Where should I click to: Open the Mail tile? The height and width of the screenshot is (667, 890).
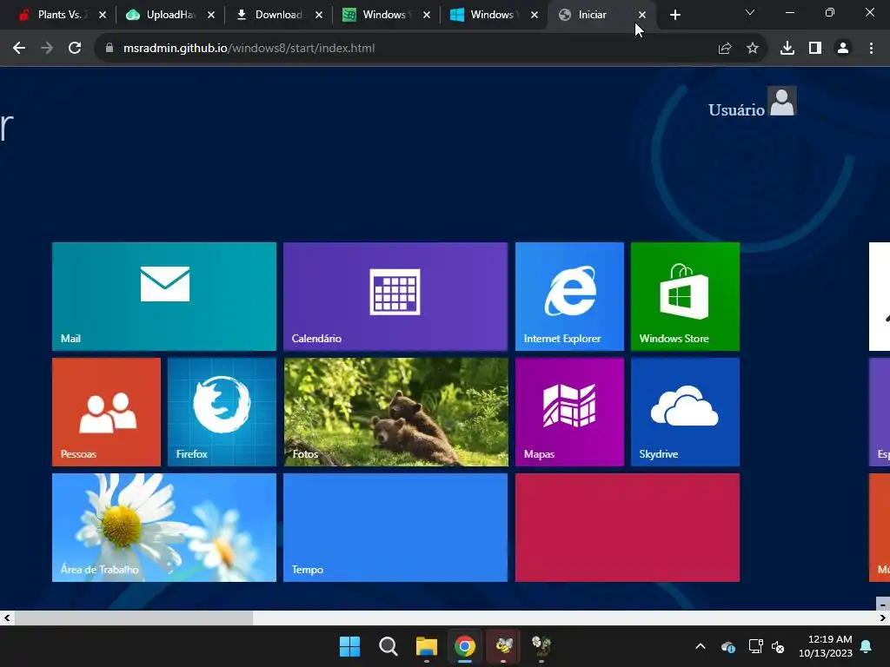(164, 297)
